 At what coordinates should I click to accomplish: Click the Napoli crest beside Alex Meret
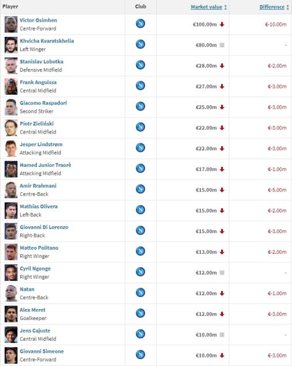(141, 313)
